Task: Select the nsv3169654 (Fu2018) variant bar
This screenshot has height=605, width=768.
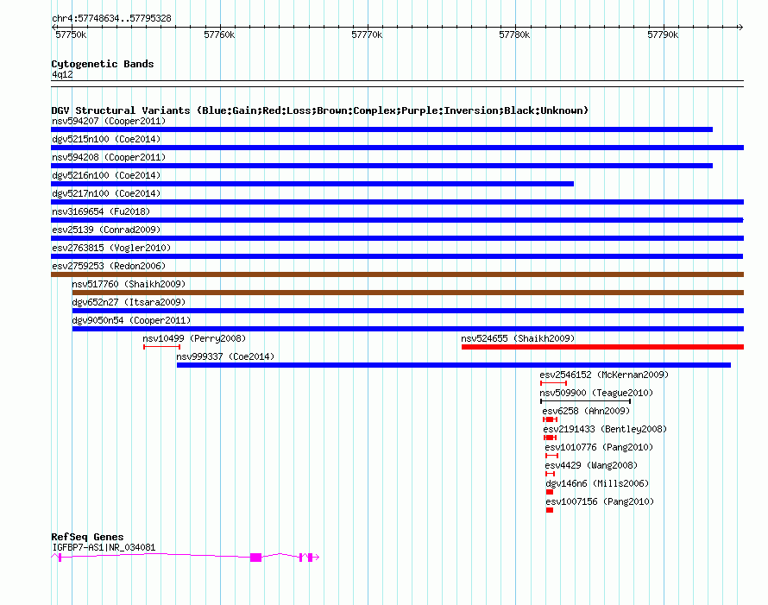Action: coord(397,220)
